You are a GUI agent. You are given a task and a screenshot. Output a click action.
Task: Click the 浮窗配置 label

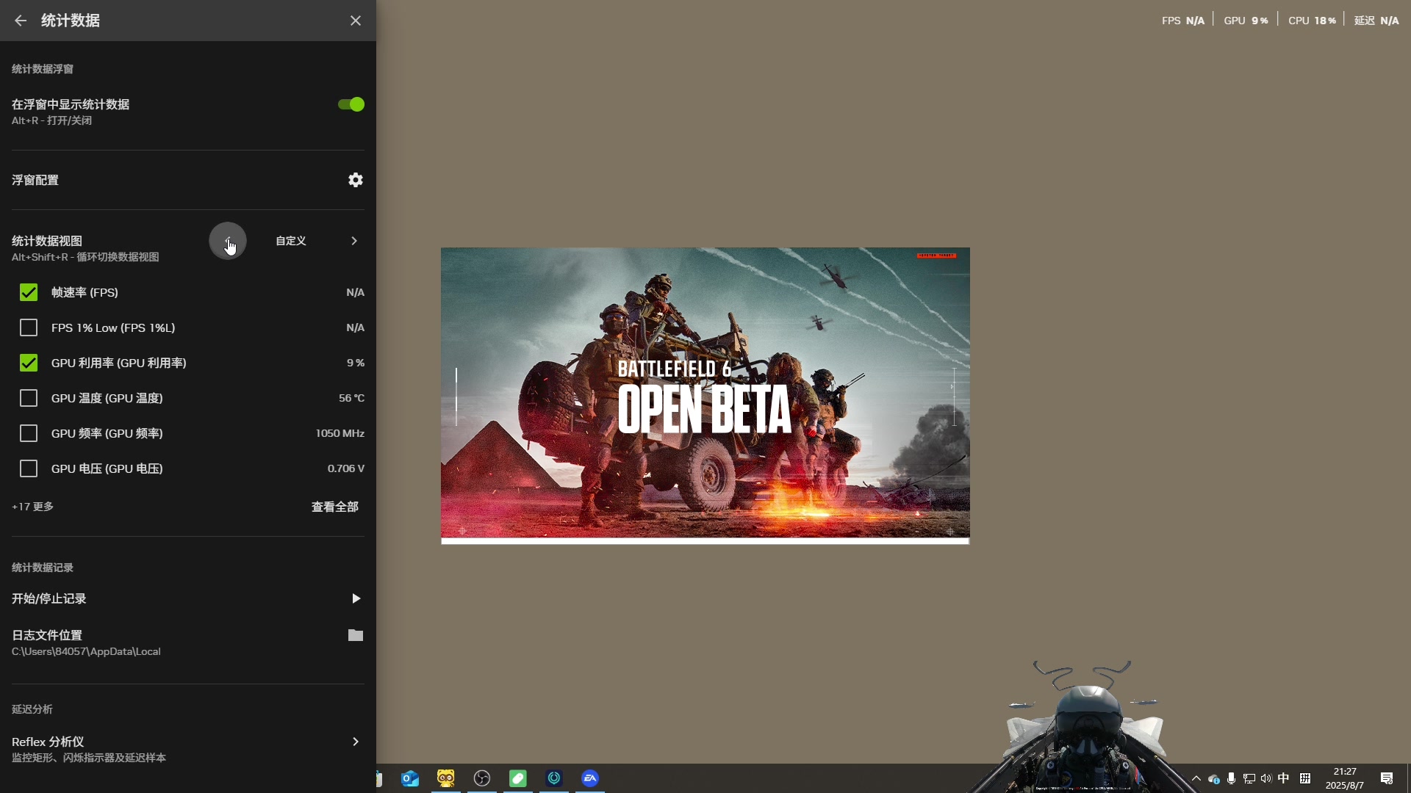tap(35, 180)
